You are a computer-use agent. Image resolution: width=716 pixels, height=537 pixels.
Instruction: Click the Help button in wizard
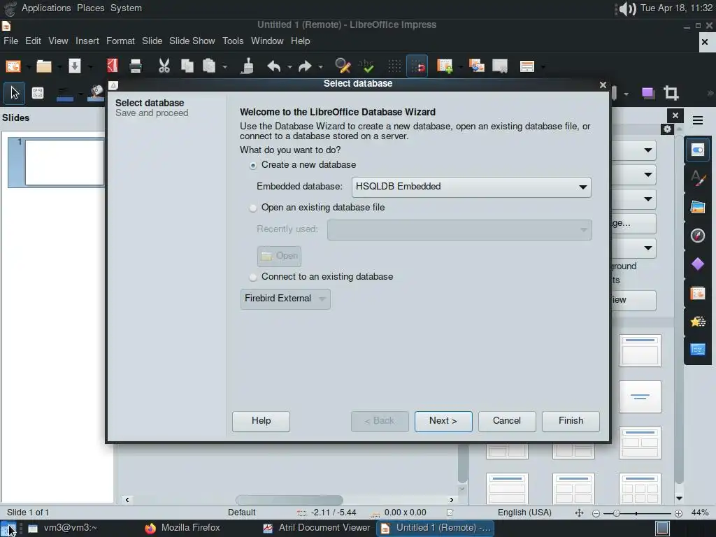tap(262, 421)
